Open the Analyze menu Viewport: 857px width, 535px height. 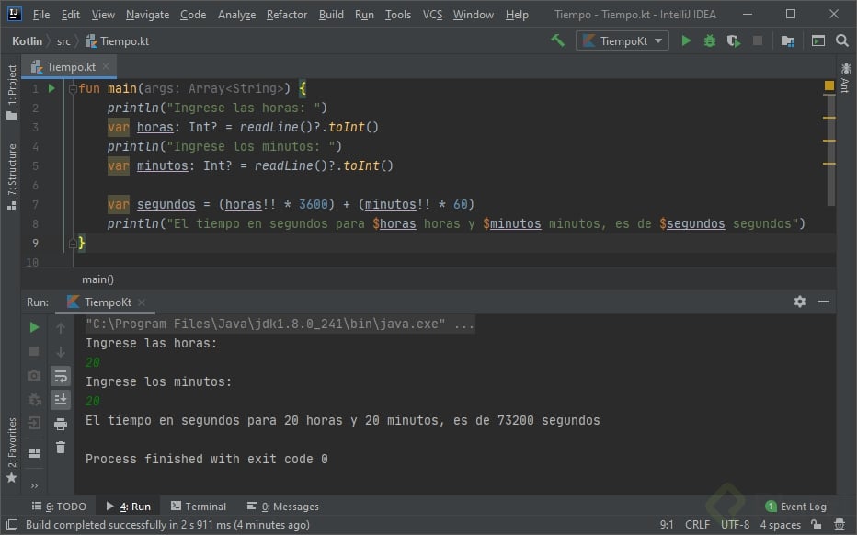(x=236, y=15)
